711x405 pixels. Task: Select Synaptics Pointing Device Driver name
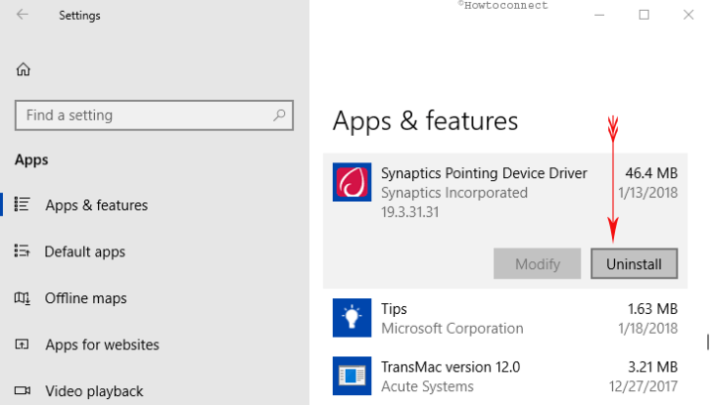pos(484,173)
